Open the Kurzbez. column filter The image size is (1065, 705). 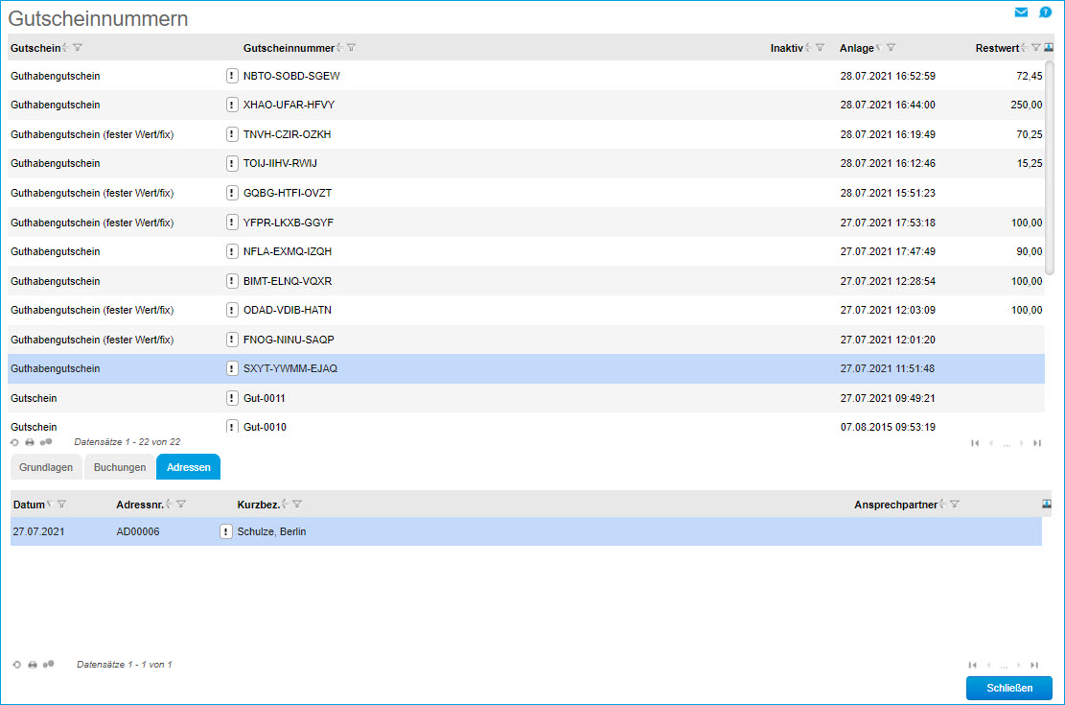point(297,505)
